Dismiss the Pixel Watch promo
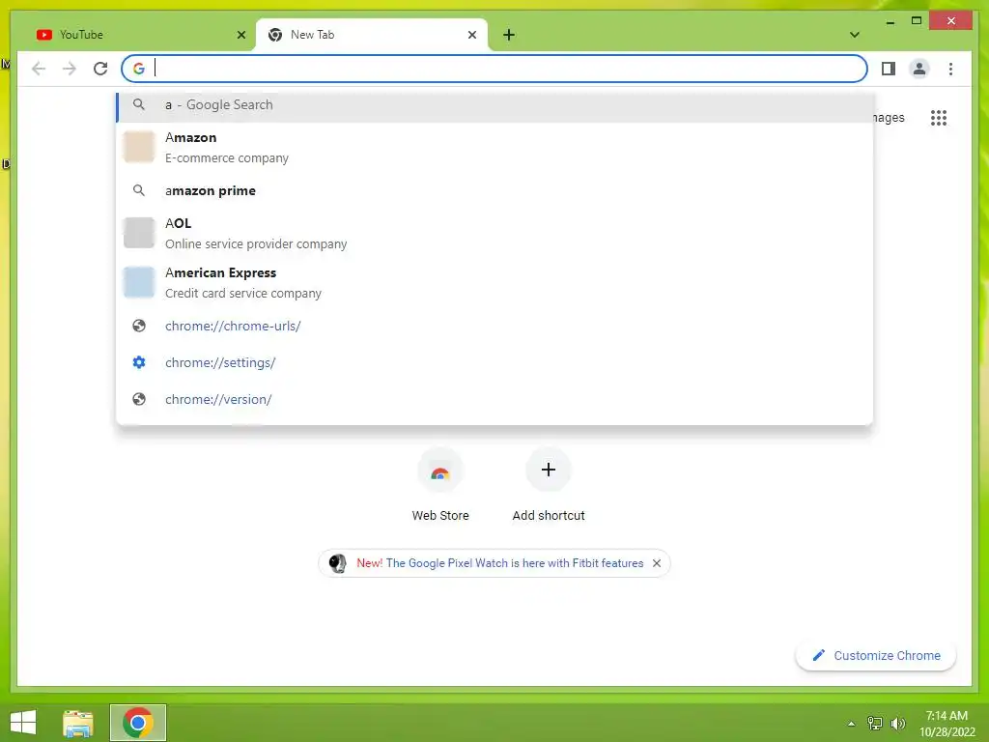 pyautogui.click(x=657, y=563)
